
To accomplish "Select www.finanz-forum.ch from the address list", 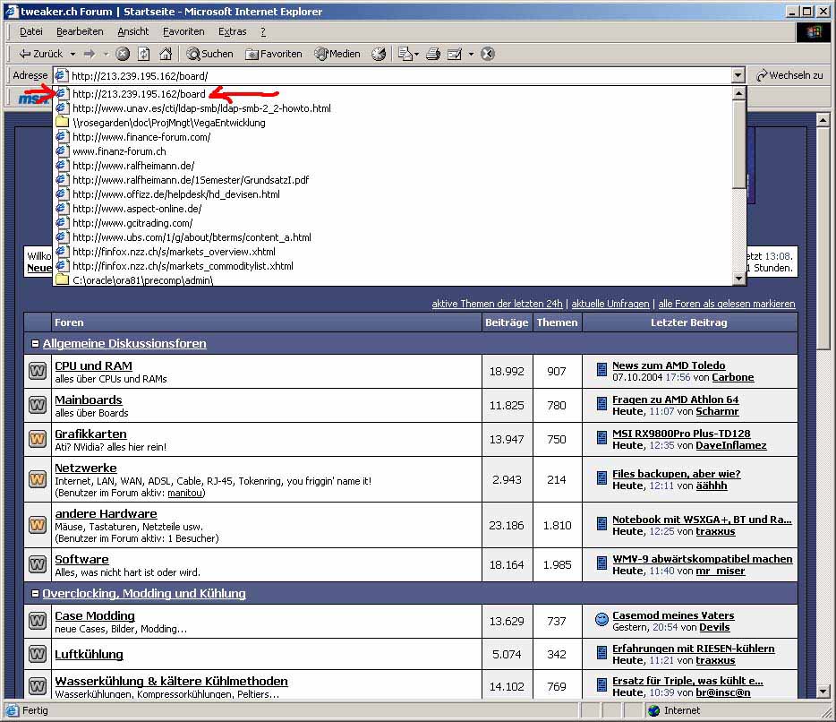I will (x=119, y=151).
